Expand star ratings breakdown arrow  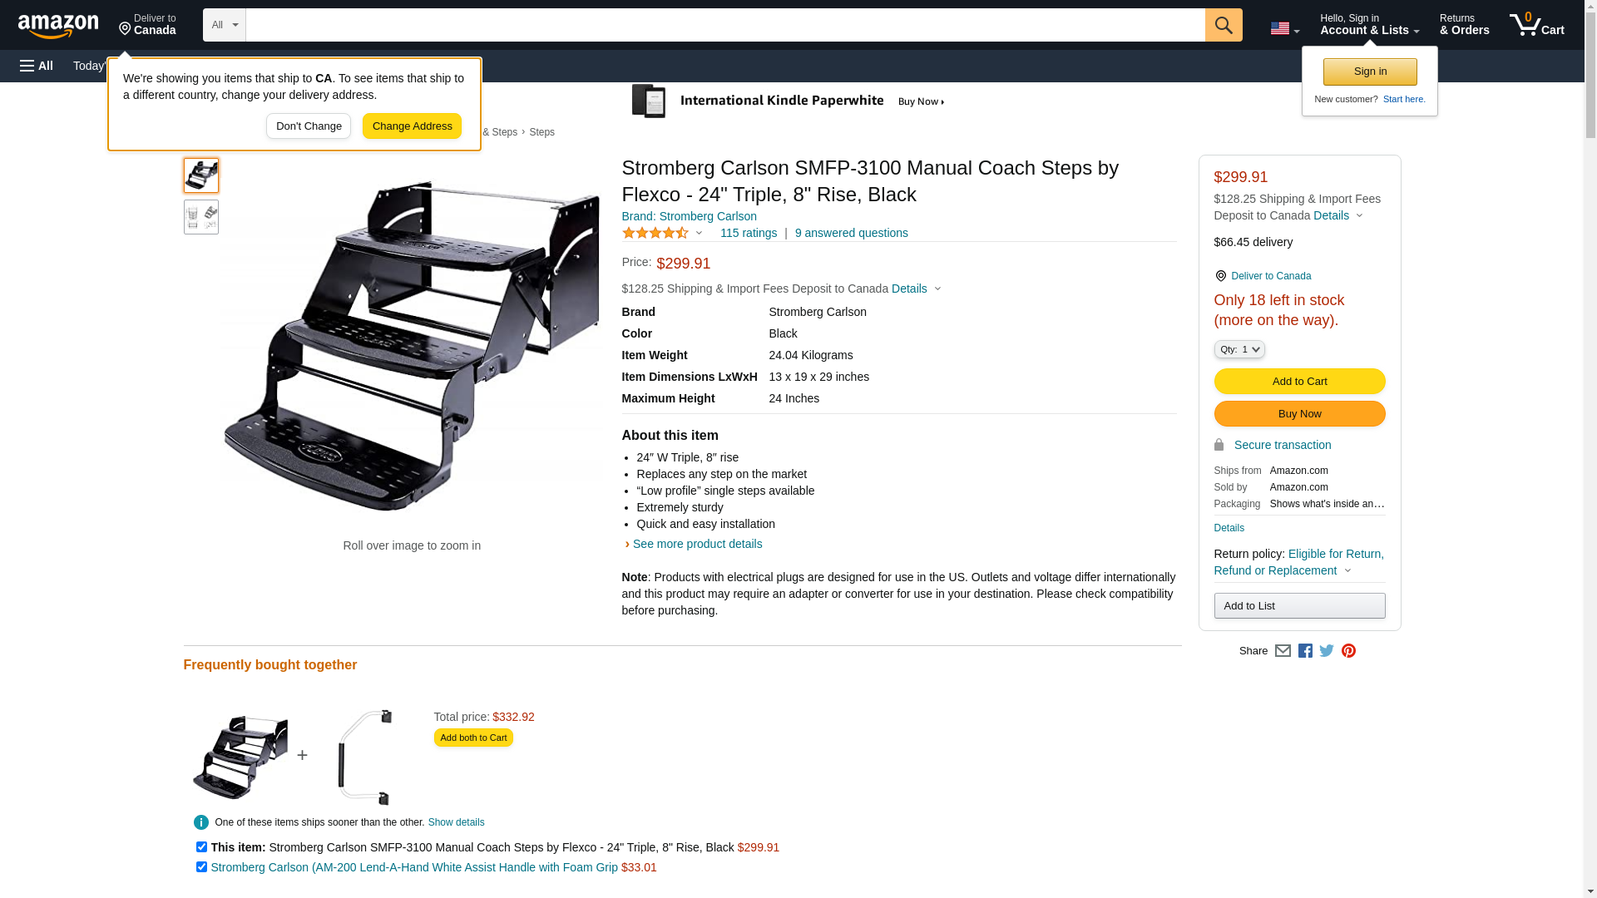pyautogui.click(x=699, y=233)
